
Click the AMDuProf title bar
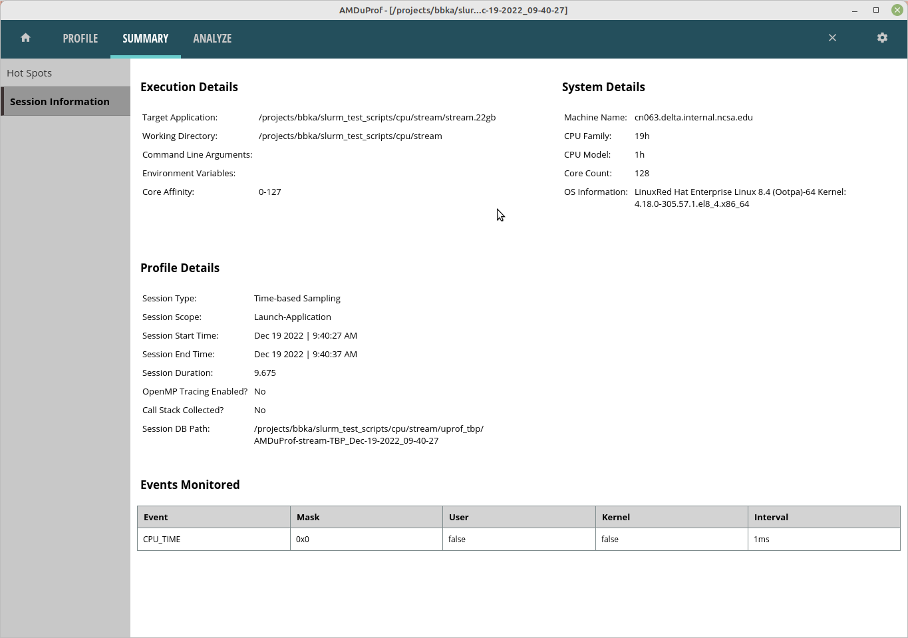(x=454, y=9)
